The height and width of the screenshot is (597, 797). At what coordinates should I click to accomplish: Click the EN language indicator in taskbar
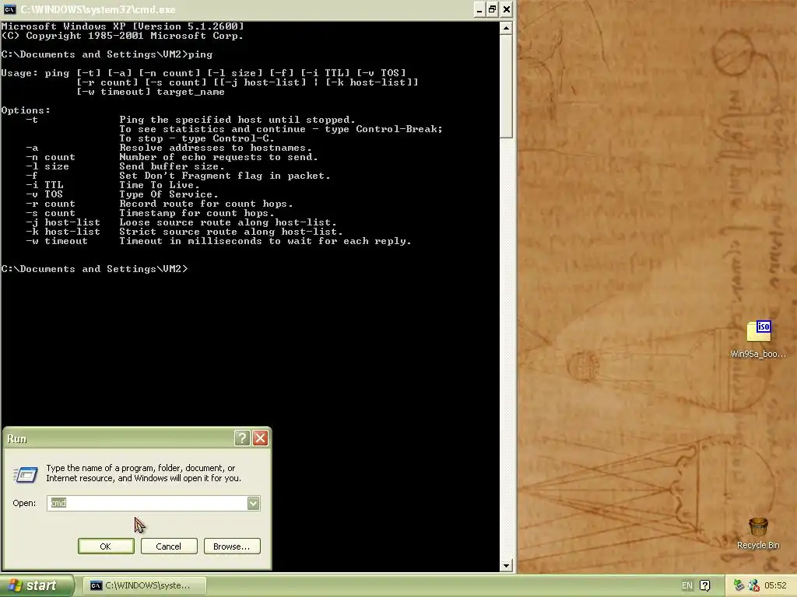click(x=686, y=585)
